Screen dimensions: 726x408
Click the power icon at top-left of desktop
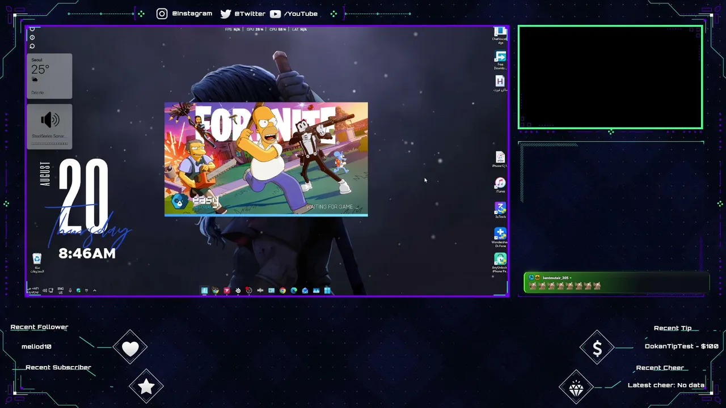32,29
